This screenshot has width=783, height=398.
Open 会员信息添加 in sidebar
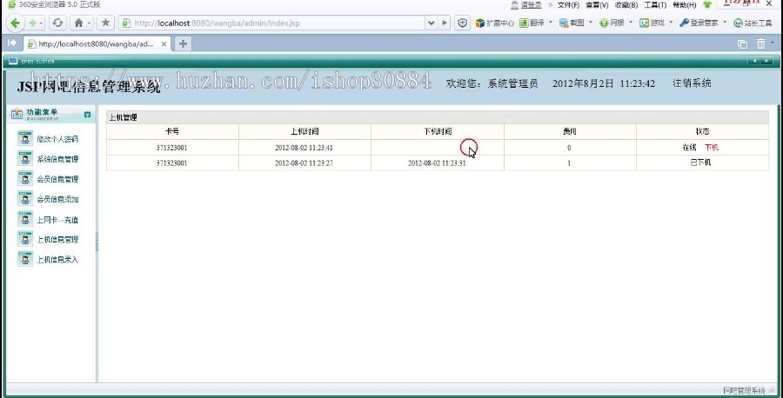pyautogui.click(x=57, y=200)
